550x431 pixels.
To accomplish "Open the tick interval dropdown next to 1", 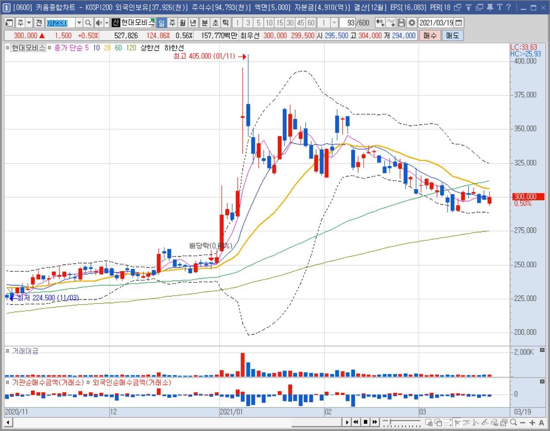I will (x=334, y=23).
